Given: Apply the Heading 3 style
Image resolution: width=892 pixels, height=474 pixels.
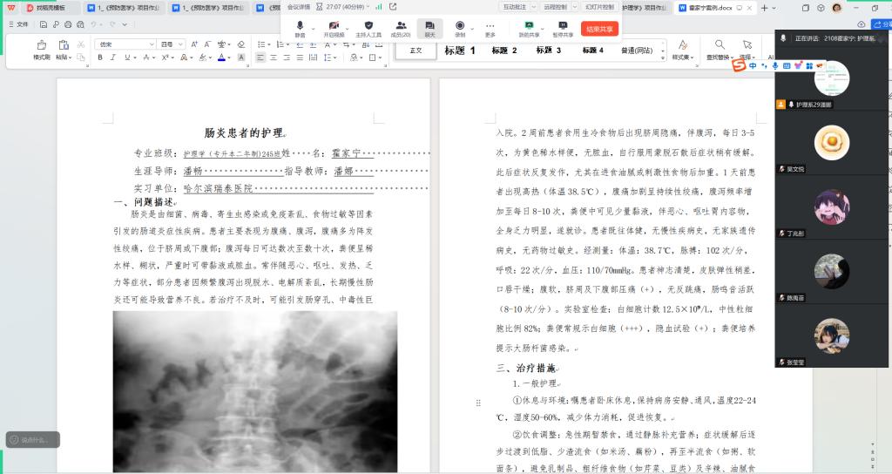Looking at the screenshot, I should pyautogui.click(x=549, y=51).
